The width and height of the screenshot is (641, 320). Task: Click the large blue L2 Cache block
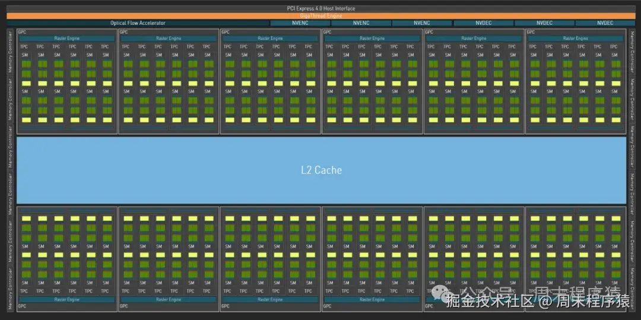click(321, 170)
